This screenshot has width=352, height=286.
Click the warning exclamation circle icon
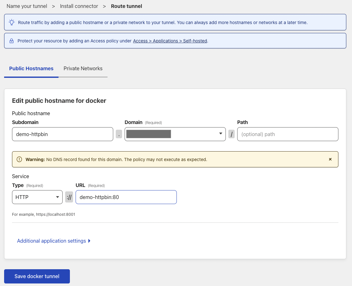pos(19,159)
